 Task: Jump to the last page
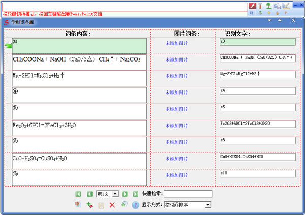(x=136, y=194)
